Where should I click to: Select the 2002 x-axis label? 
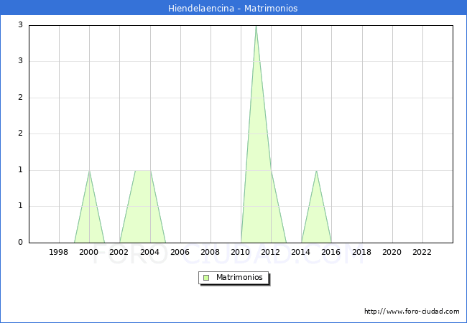click(x=119, y=252)
